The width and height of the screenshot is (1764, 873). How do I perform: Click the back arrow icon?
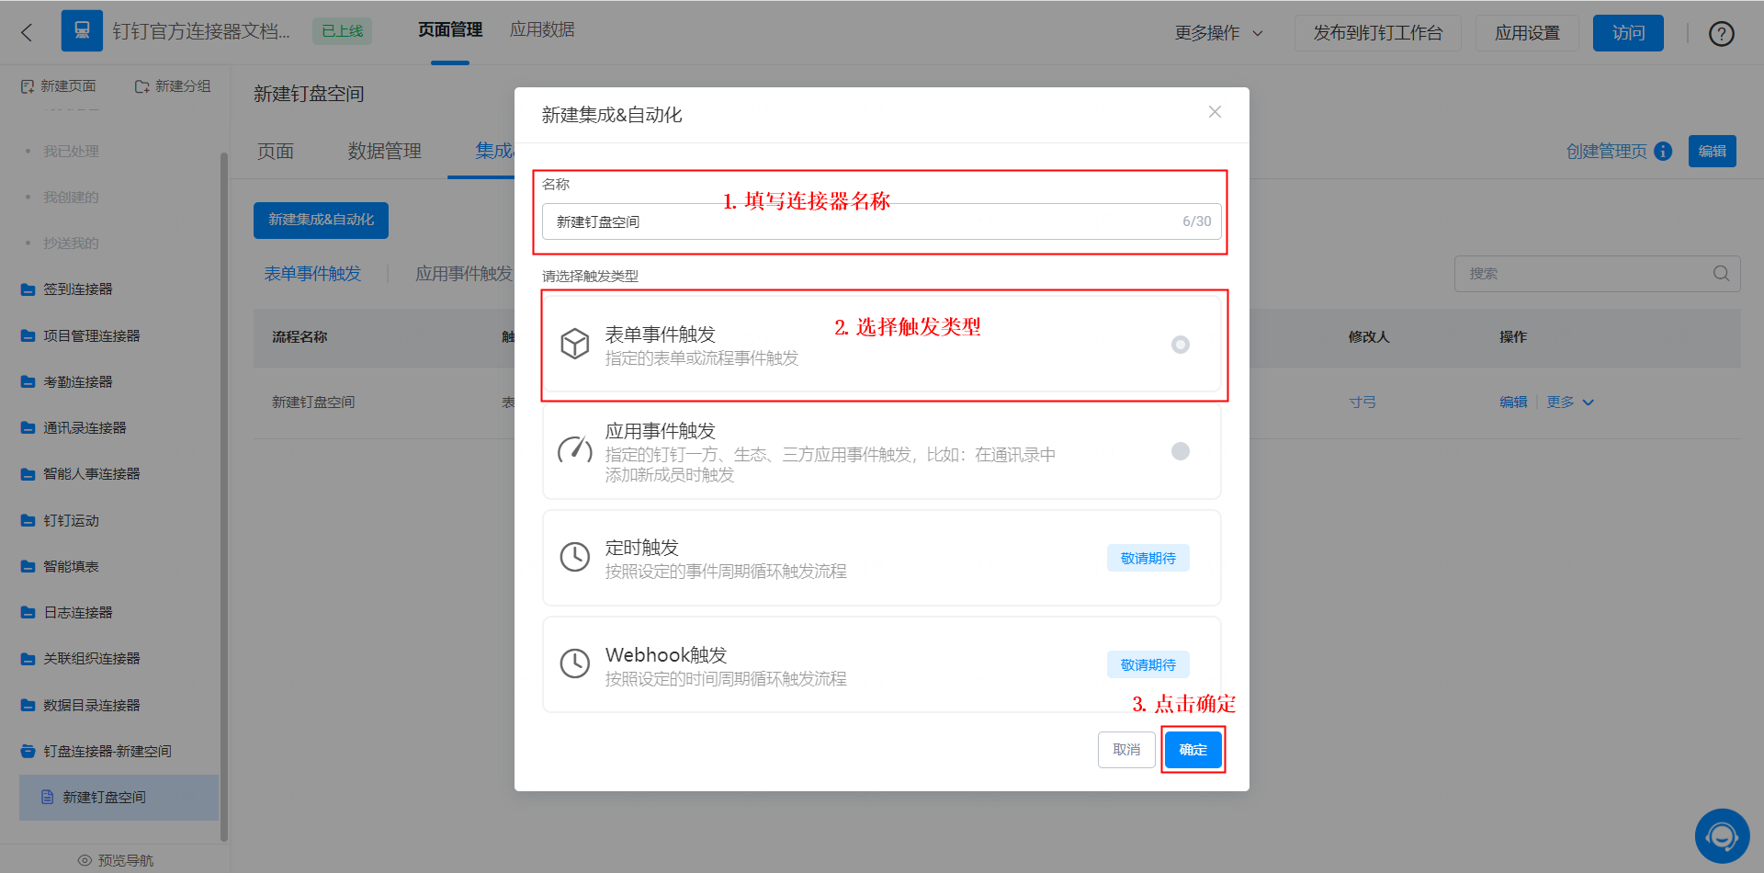point(27,32)
